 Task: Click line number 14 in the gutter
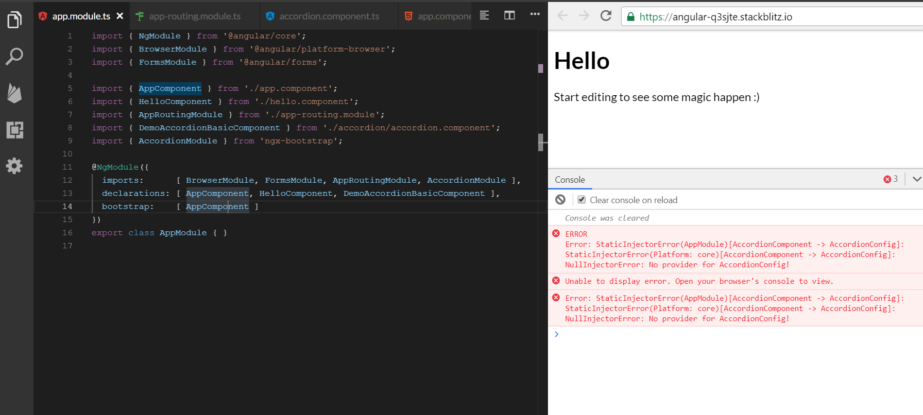(67, 207)
